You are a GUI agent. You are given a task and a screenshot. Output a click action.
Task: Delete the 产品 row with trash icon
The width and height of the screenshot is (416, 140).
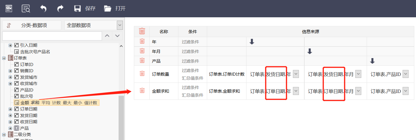pyautogui.click(x=142, y=61)
